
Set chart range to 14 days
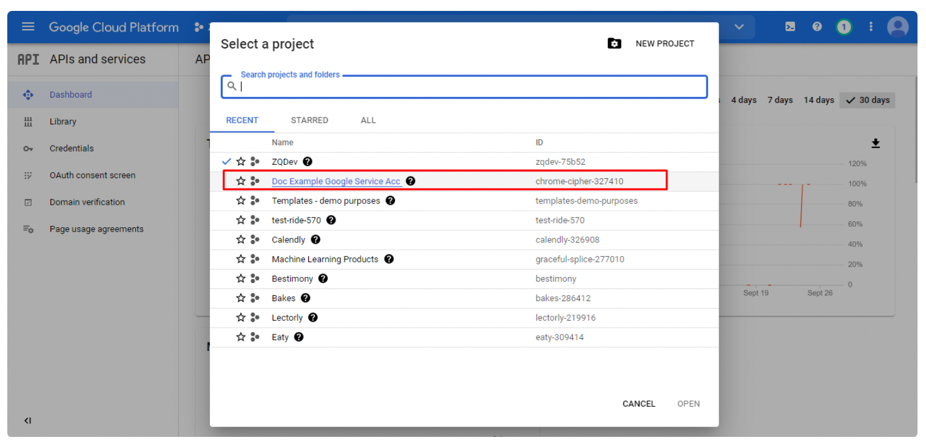[x=819, y=100]
